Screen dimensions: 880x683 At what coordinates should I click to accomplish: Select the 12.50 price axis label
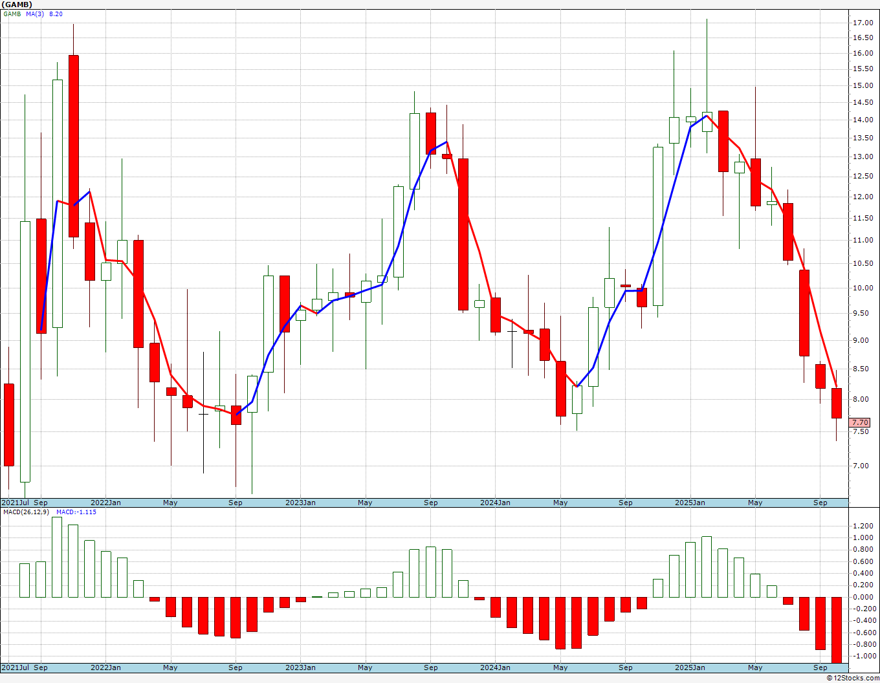(862, 176)
